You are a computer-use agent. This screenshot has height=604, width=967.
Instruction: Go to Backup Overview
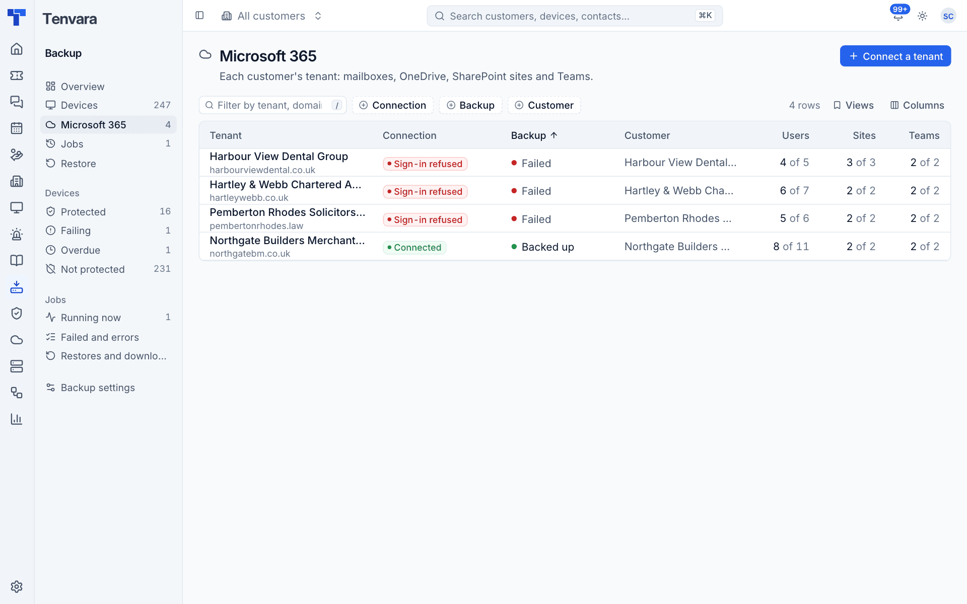pos(108,87)
